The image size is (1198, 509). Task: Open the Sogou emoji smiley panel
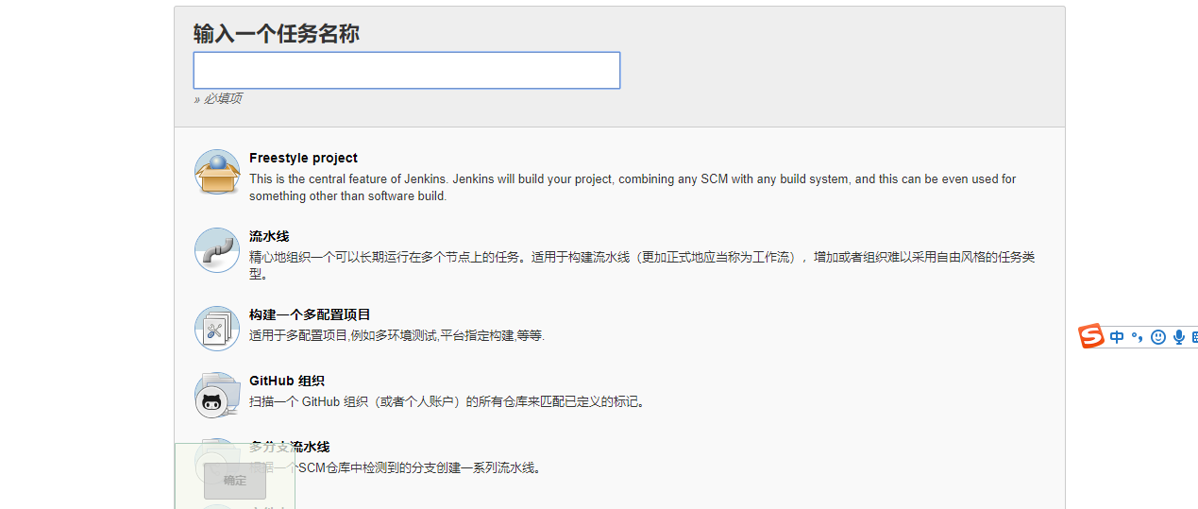coord(1158,337)
